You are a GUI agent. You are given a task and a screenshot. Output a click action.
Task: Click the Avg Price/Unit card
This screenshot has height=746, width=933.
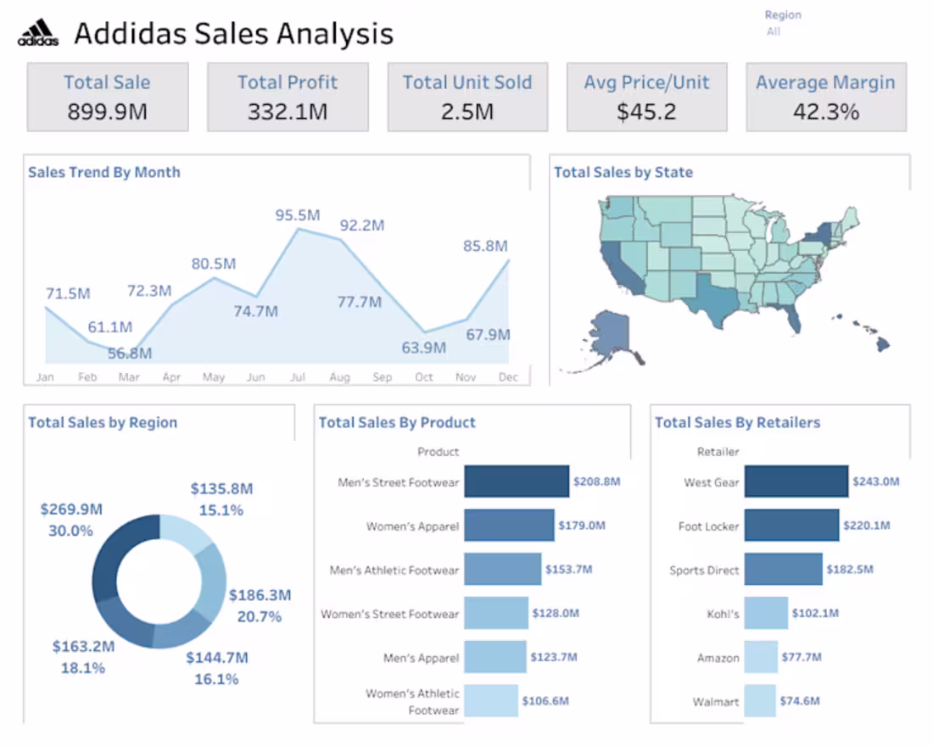click(x=646, y=96)
